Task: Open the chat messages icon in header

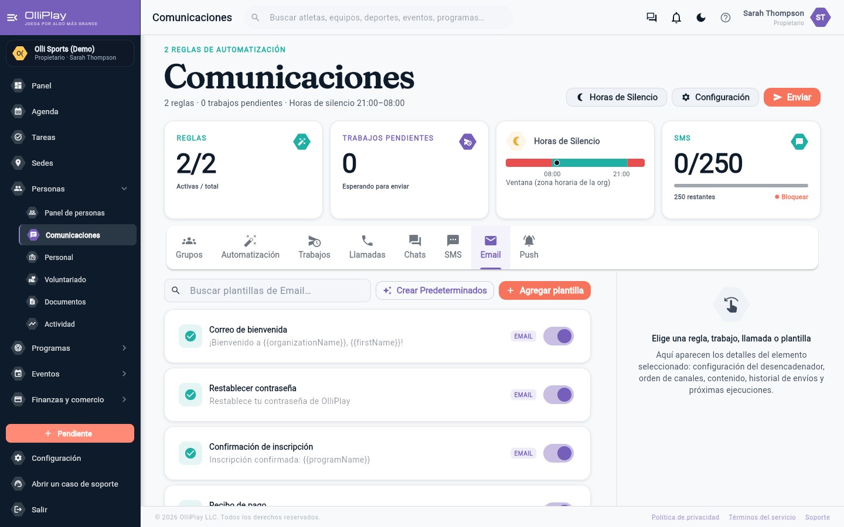Action: point(652,18)
